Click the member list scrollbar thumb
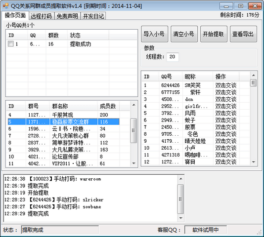Viewport: 264px width, 237px height. point(254,83)
